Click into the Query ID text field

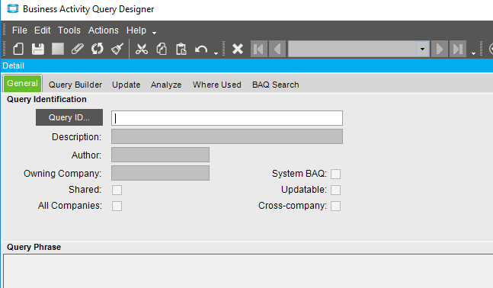coord(227,118)
